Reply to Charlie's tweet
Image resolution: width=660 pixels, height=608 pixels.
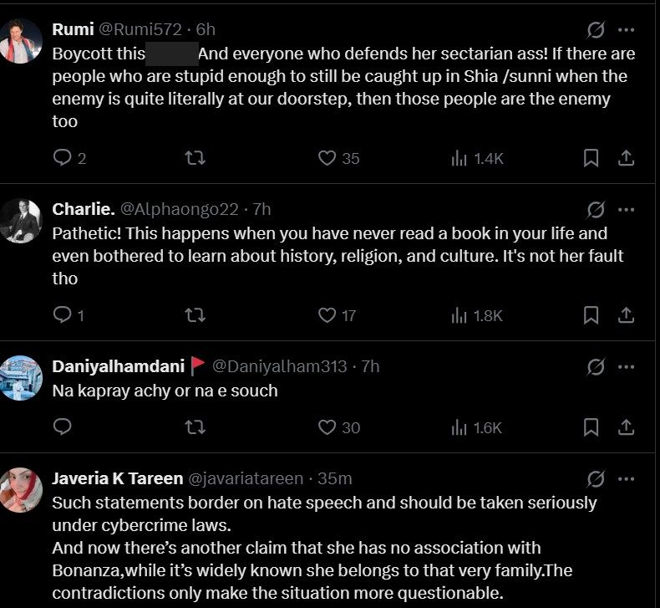(63, 314)
